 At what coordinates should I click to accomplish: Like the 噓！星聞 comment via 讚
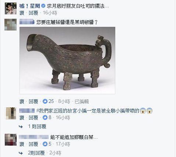(22, 13)
